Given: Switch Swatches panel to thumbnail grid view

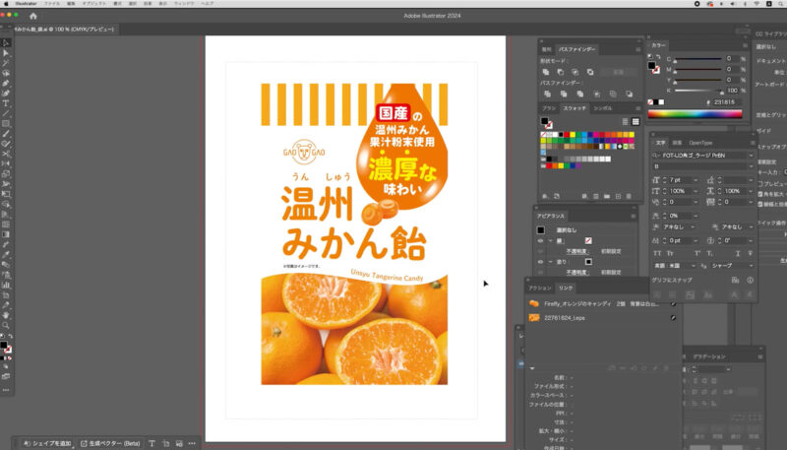Looking at the screenshot, I should [x=636, y=121].
